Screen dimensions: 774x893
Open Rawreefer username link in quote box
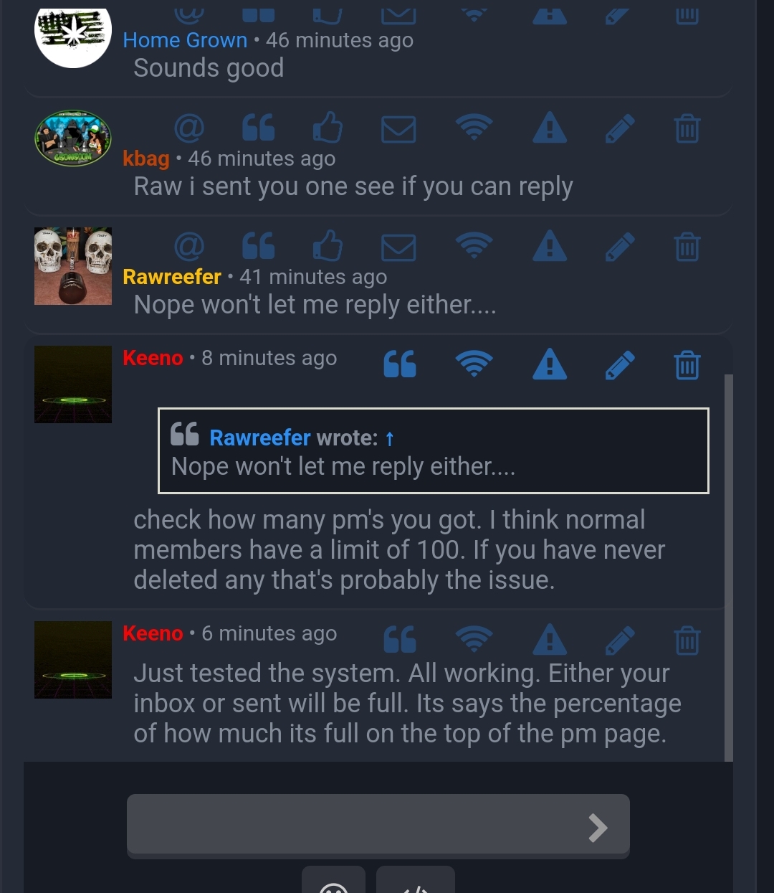pyautogui.click(x=260, y=438)
